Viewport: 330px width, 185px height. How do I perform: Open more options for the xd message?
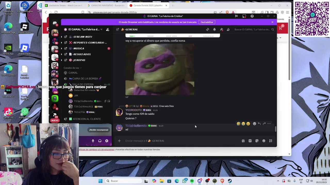pyautogui.click(x=269, y=124)
